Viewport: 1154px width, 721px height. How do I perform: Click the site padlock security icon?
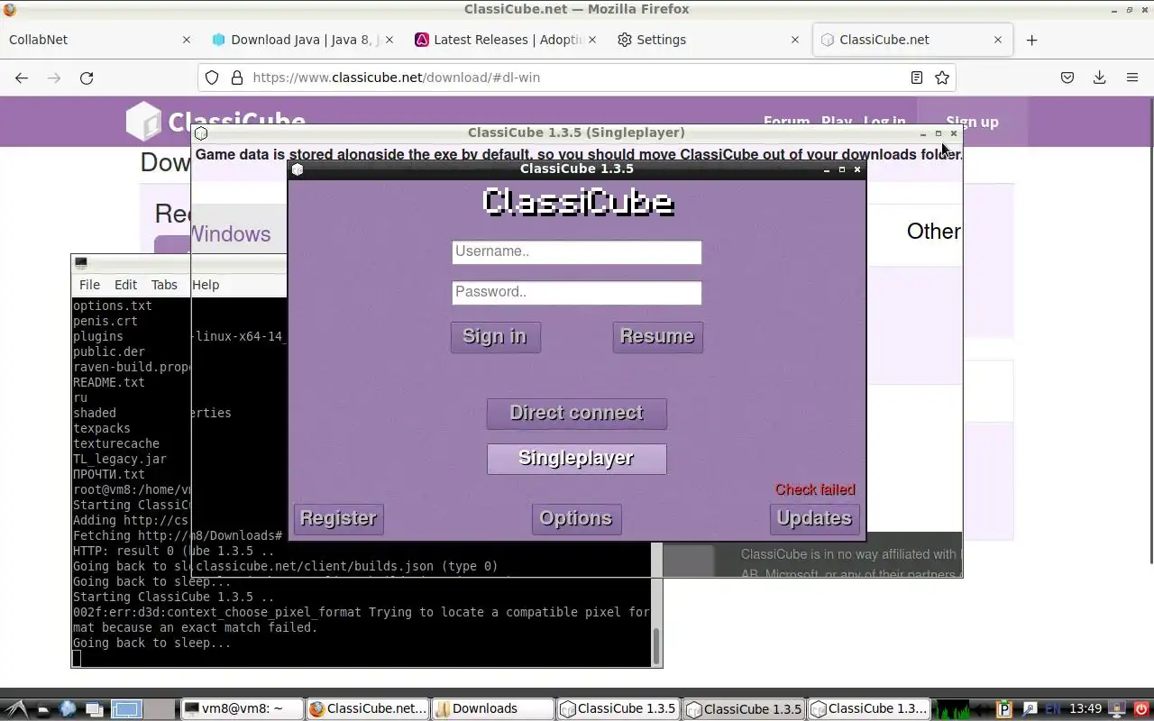(237, 78)
